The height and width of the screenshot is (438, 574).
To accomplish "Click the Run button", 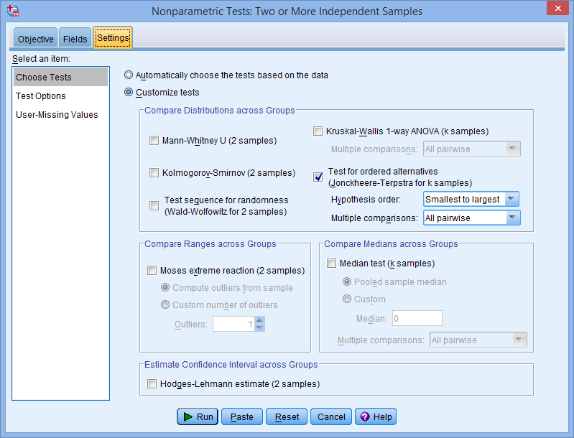I will pyautogui.click(x=198, y=416).
